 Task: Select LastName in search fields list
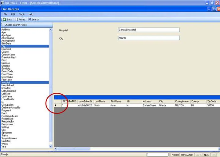(x=6, y=96)
